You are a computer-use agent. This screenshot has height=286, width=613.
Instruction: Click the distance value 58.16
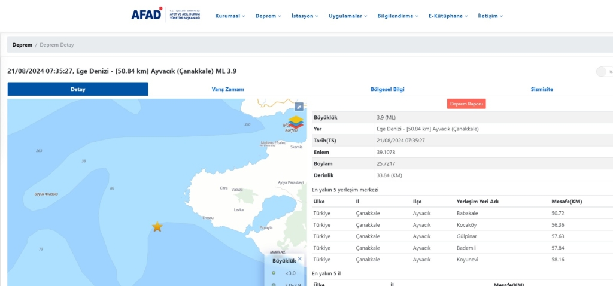click(558, 260)
